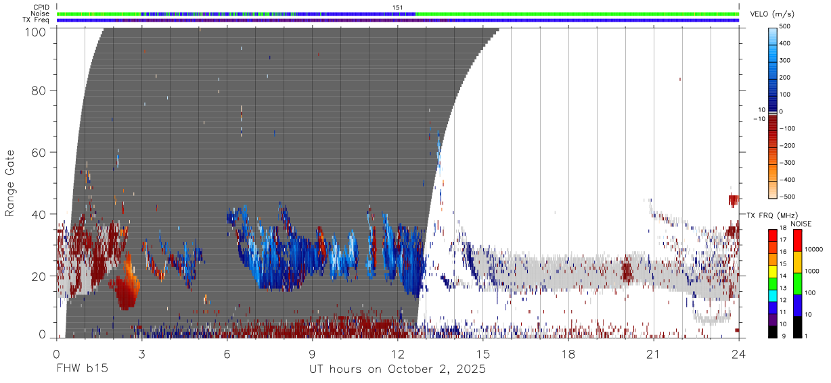The width and height of the screenshot is (831, 383).
Task: Click the −10 label left of velocity colorbar
Action: [x=759, y=118]
